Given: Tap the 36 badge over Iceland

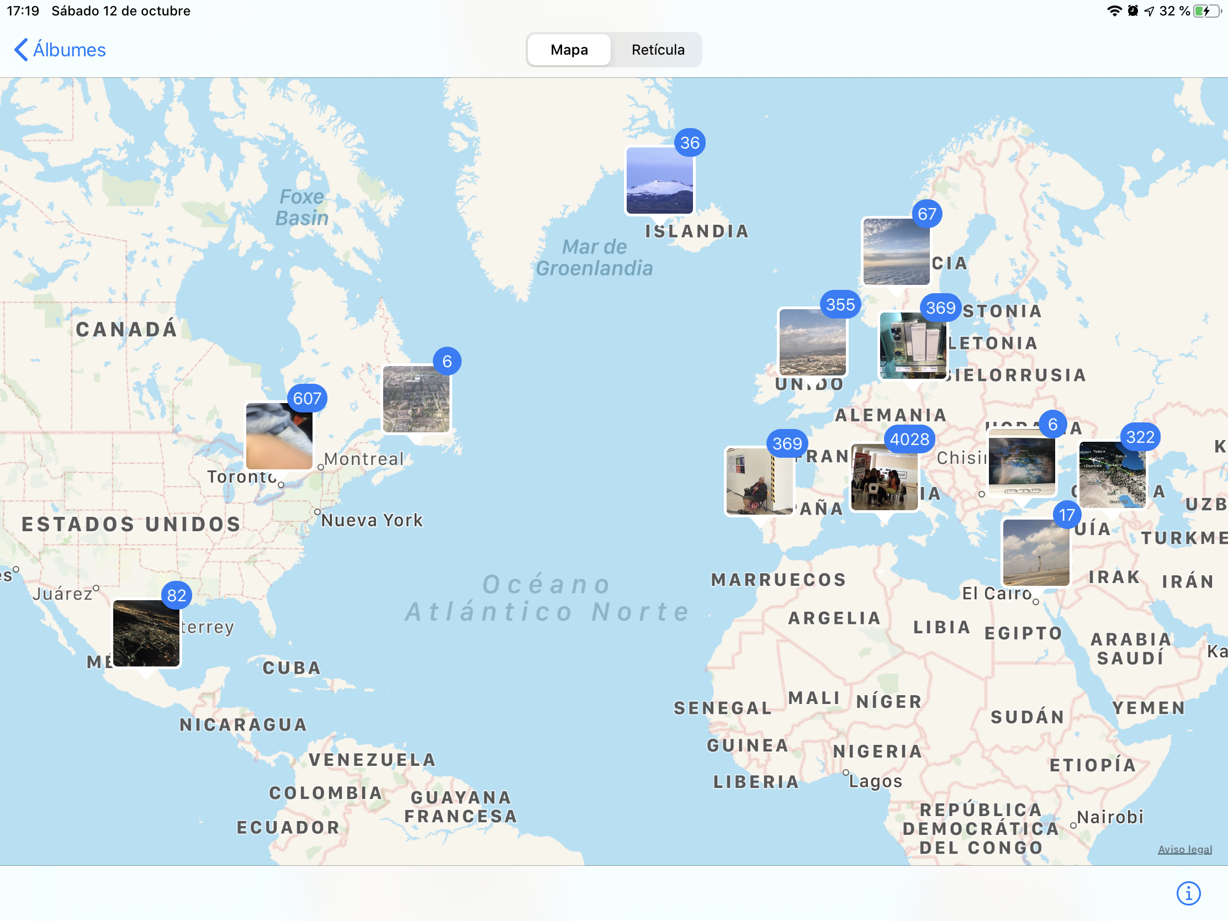Looking at the screenshot, I should pyautogui.click(x=690, y=142).
